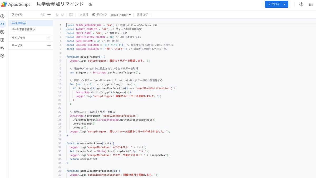Click the function escapeMarkdown(text) line

90,143
